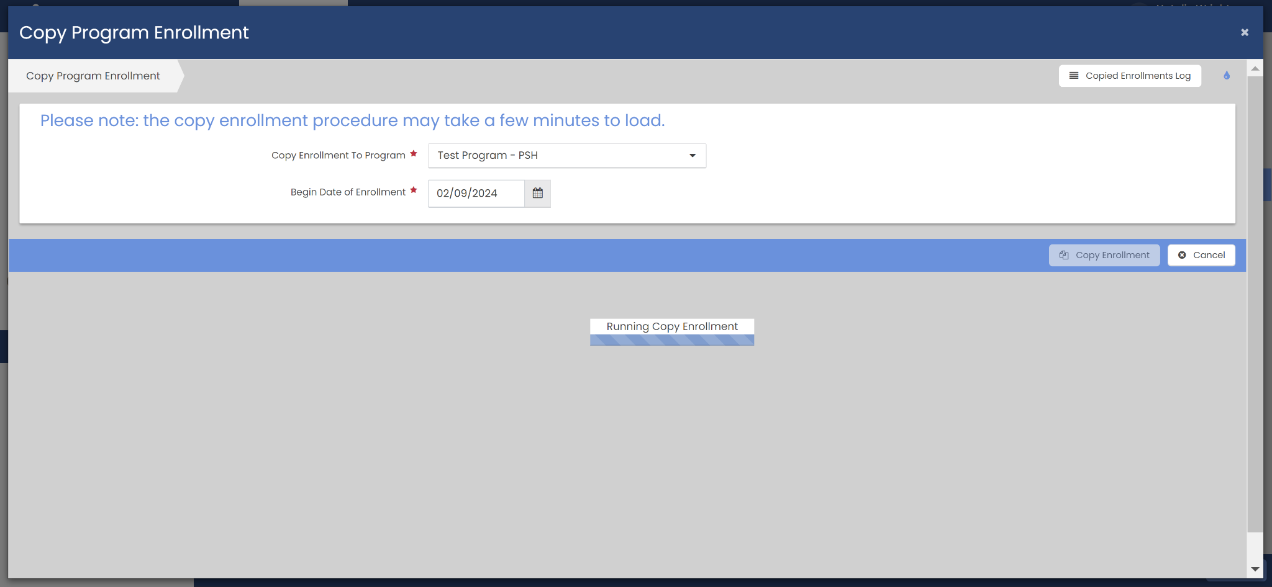1272x587 pixels.
Task: Click the scrollbar down arrow
Action: pos(1255,569)
